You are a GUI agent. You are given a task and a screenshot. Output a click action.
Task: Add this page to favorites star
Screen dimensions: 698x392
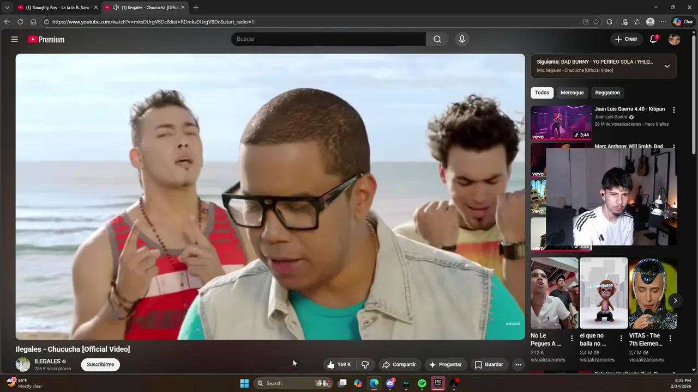[x=596, y=22]
